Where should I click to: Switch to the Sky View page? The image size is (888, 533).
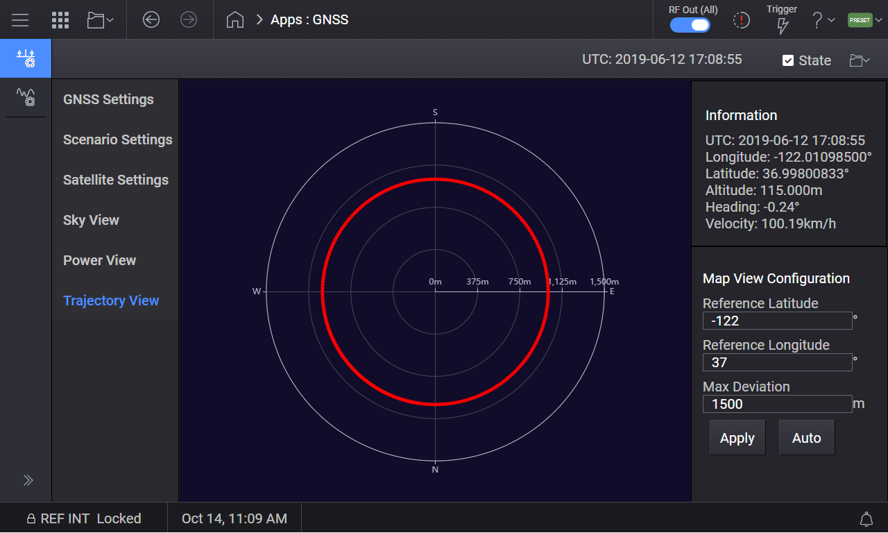(x=91, y=220)
